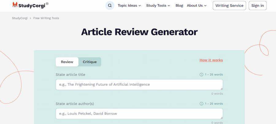Switch to Review mode
This screenshot has width=276, height=124.
(67, 62)
